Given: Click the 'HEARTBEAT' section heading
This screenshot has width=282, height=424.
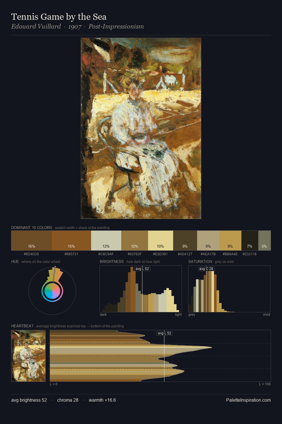Looking at the screenshot, I should coord(22,326).
